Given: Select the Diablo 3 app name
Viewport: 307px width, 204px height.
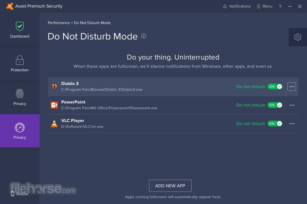Looking at the screenshot, I should [x=70, y=83].
